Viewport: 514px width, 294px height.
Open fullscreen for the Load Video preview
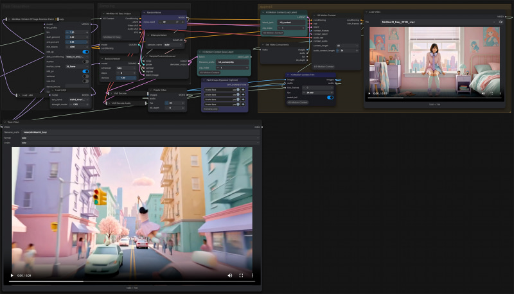pos(492,93)
